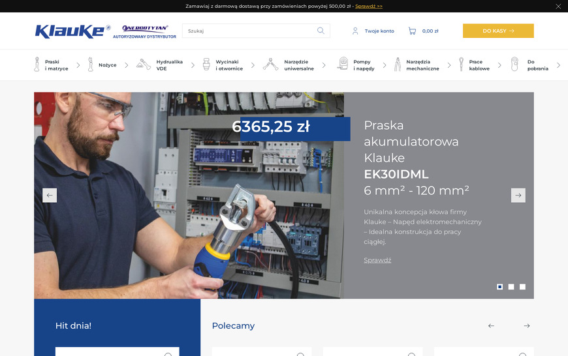Click the Sprawdź >> link in top banner
568x356 pixels.
point(369,6)
